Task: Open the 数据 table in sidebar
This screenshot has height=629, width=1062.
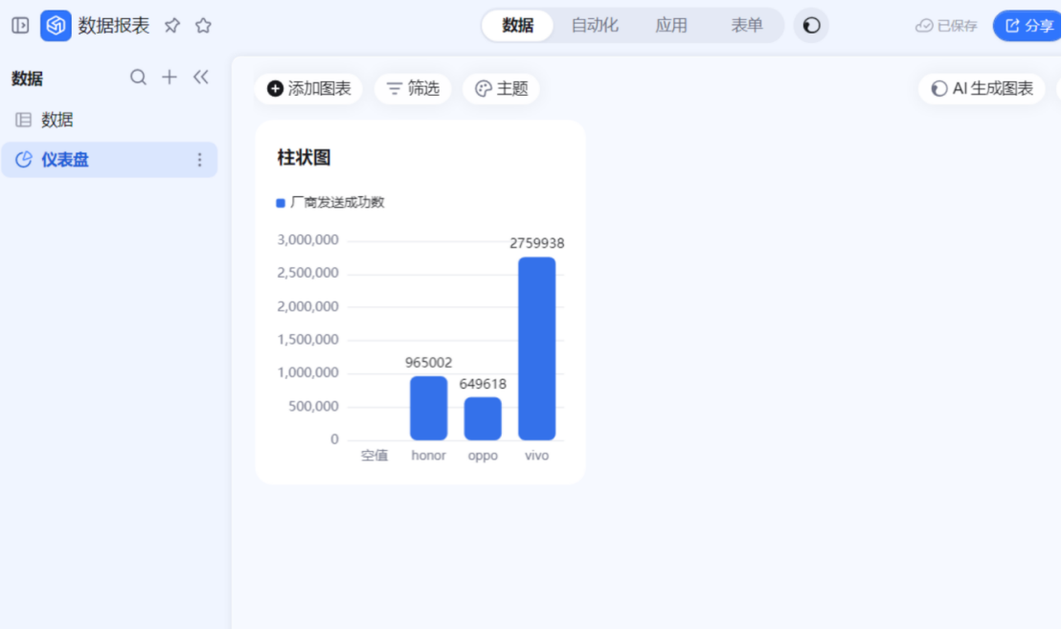Action: point(109,120)
